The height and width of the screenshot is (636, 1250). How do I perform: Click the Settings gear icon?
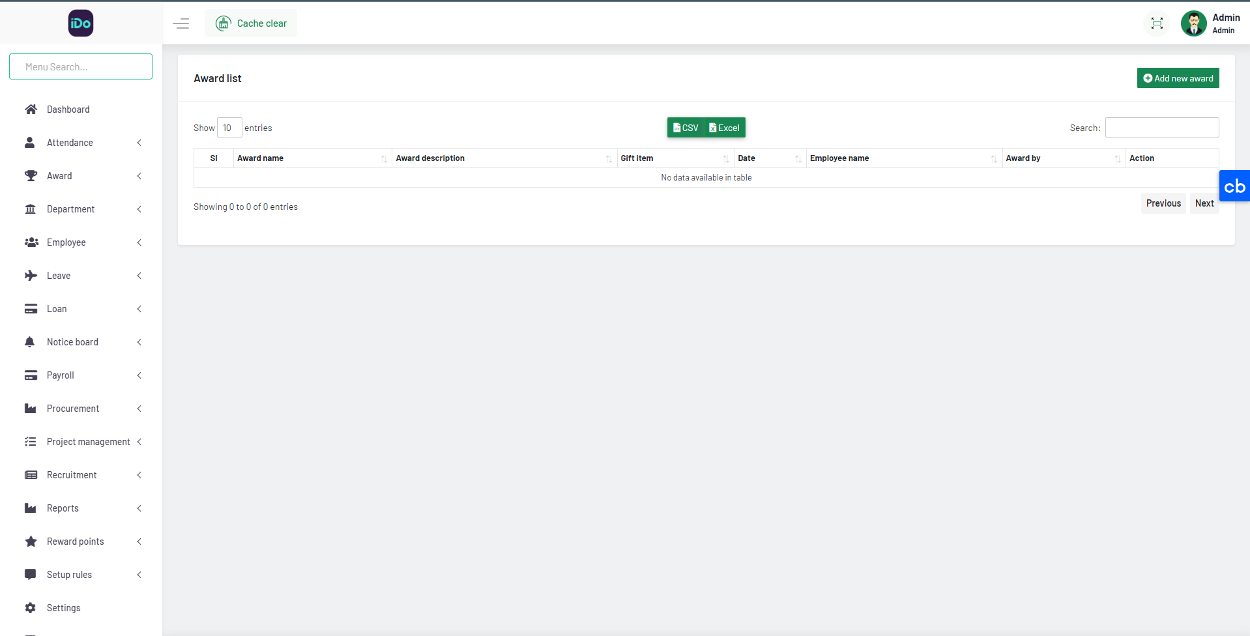click(31, 608)
